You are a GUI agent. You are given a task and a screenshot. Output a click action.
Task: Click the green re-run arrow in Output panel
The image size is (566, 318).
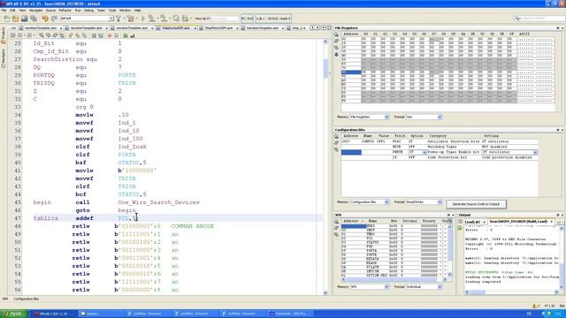pos(460,228)
